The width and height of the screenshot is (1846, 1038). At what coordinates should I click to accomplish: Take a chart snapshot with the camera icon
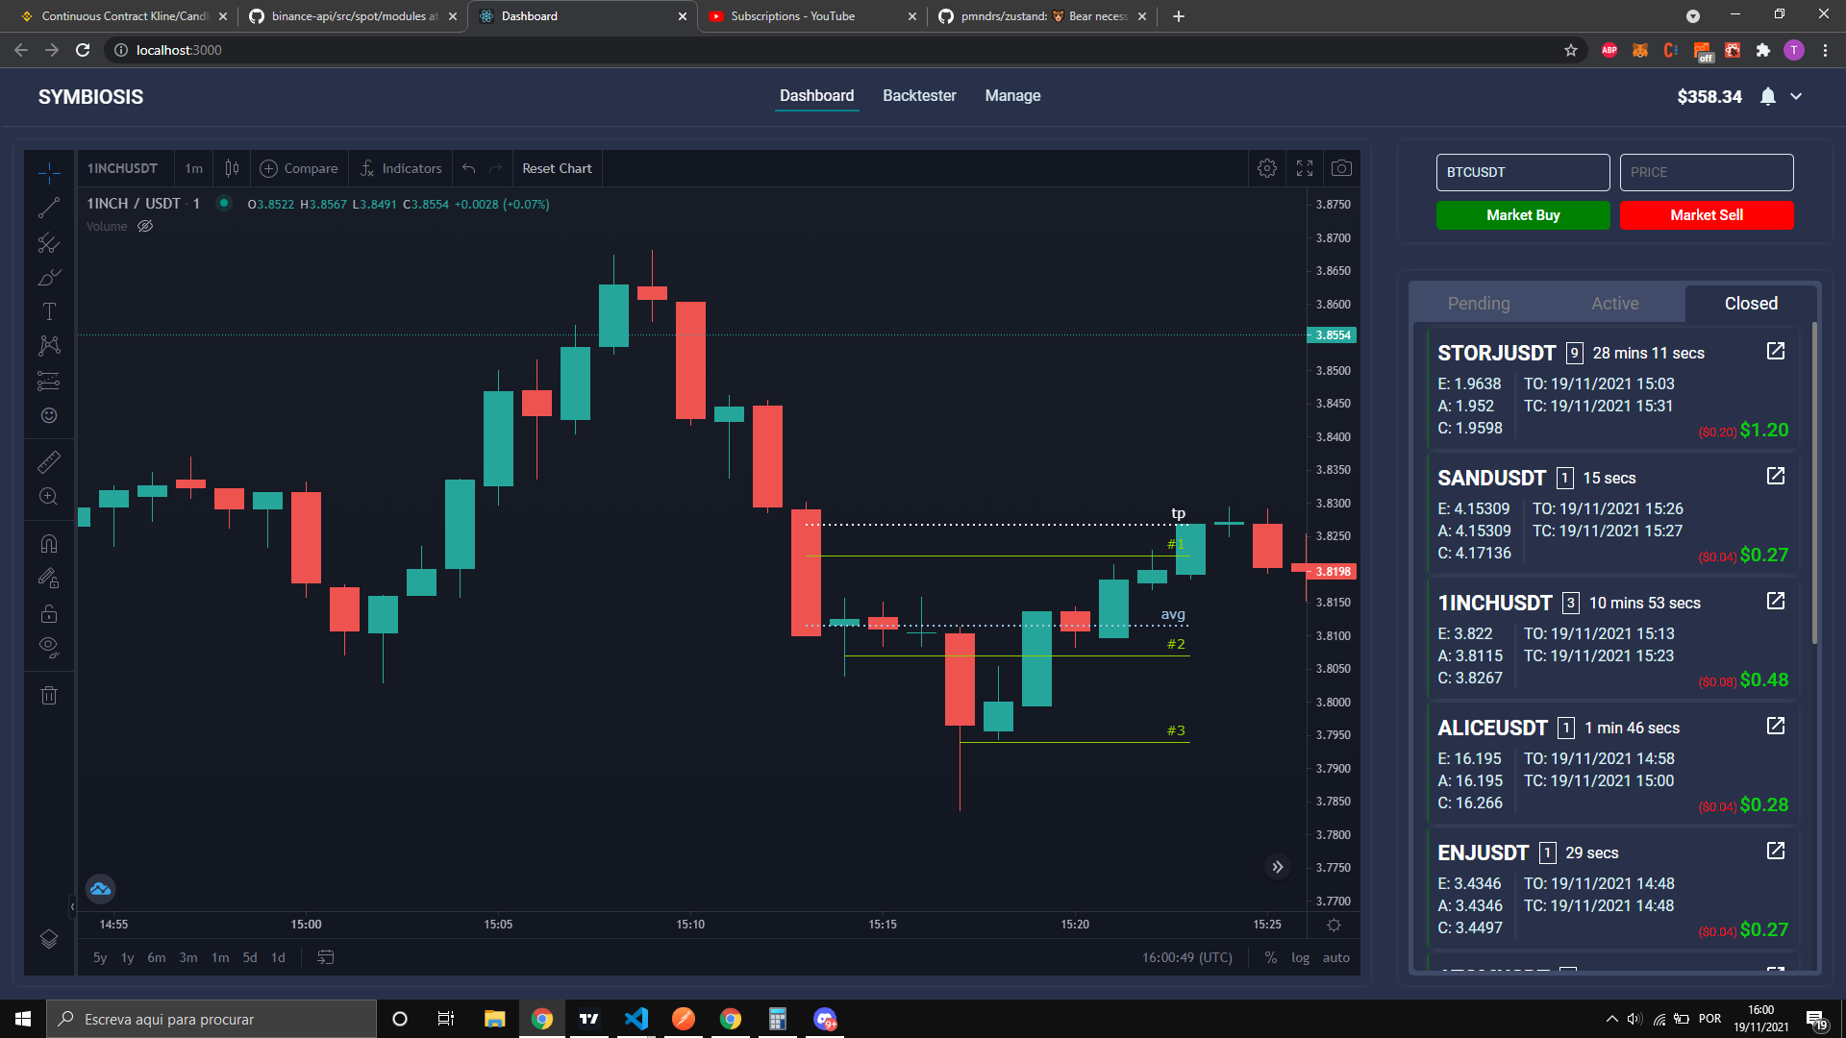(1341, 167)
